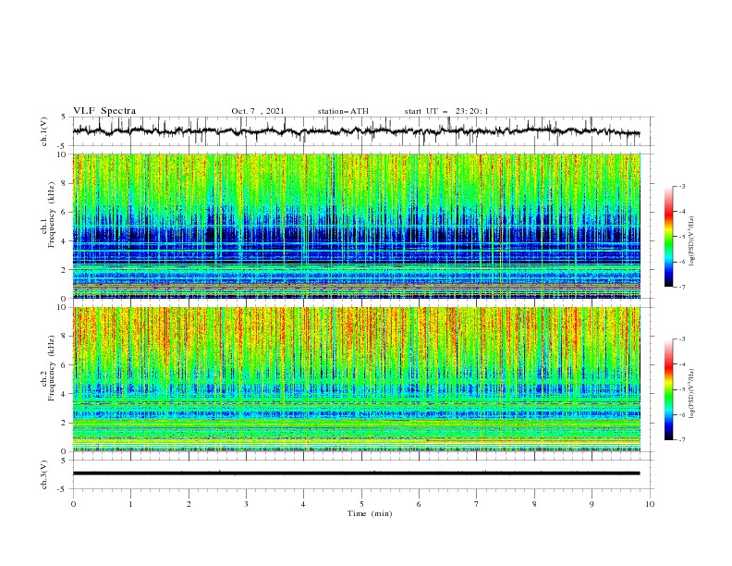Click the 'station=ATH' label
This screenshot has width=732, height=566.
pos(343,111)
